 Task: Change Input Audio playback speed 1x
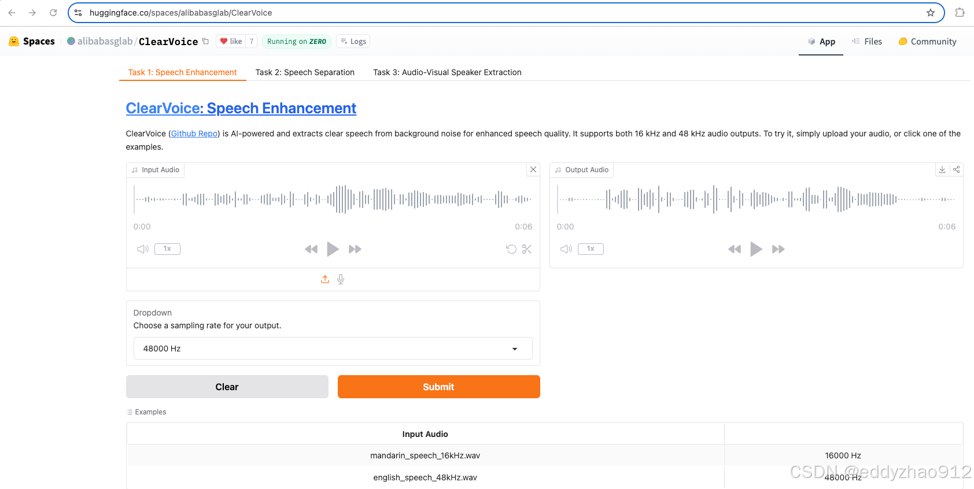(x=167, y=249)
